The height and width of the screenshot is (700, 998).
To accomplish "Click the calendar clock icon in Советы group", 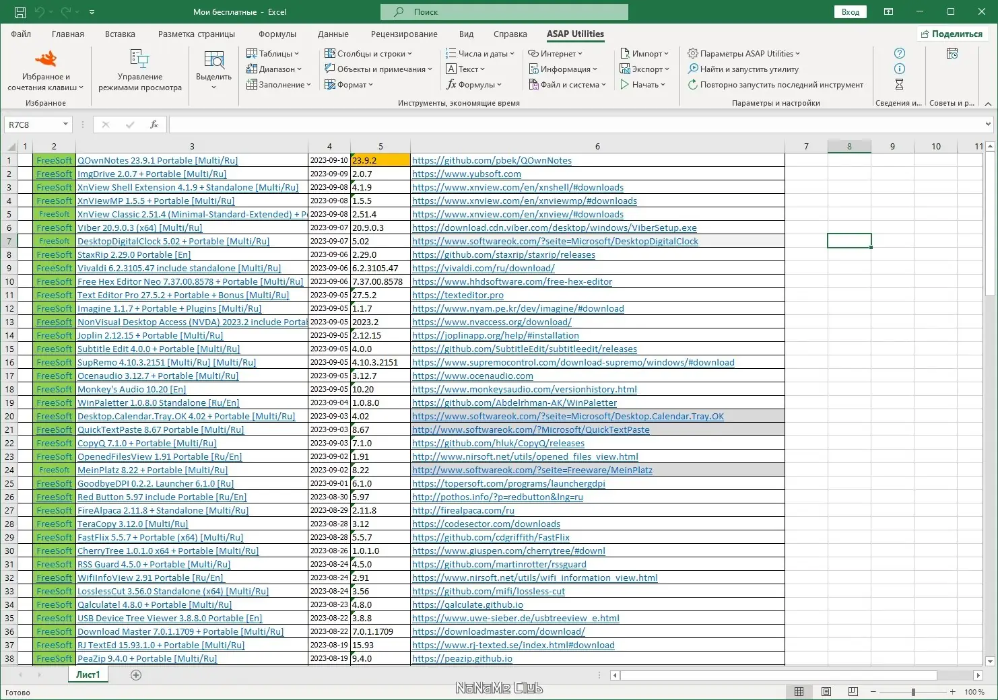I will (x=952, y=53).
